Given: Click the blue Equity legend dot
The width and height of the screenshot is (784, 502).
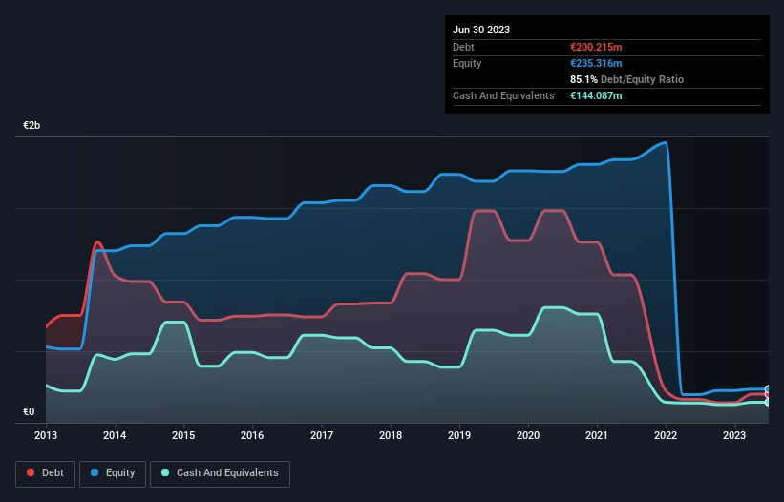Looking at the screenshot, I should pyautogui.click(x=95, y=472).
